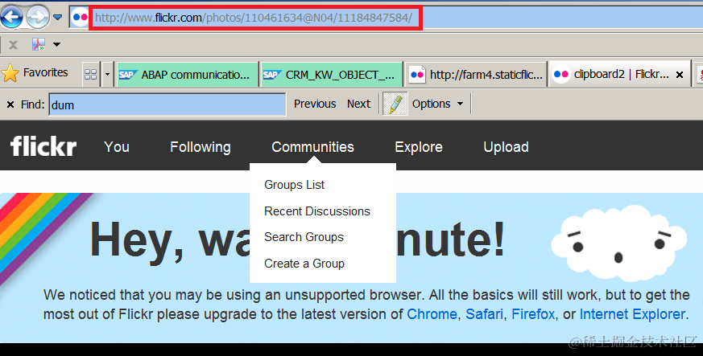Click the Firefox upgrade link
Image resolution: width=703 pixels, height=356 pixels.
533,314
